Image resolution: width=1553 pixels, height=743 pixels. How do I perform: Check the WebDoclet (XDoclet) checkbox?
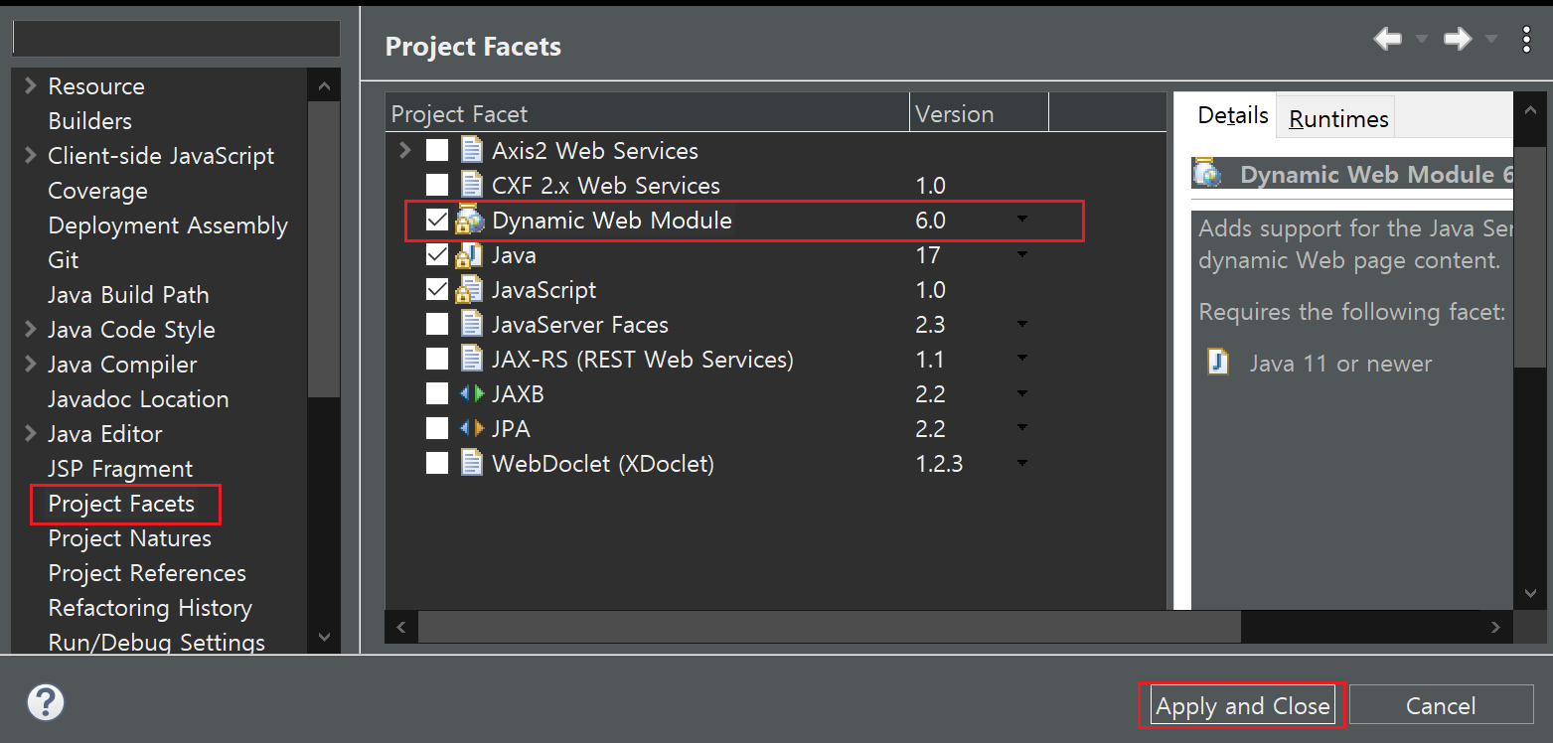click(x=437, y=464)
